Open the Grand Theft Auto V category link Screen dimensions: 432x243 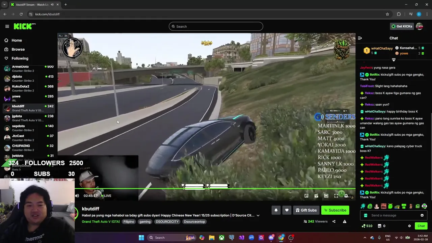101,222
